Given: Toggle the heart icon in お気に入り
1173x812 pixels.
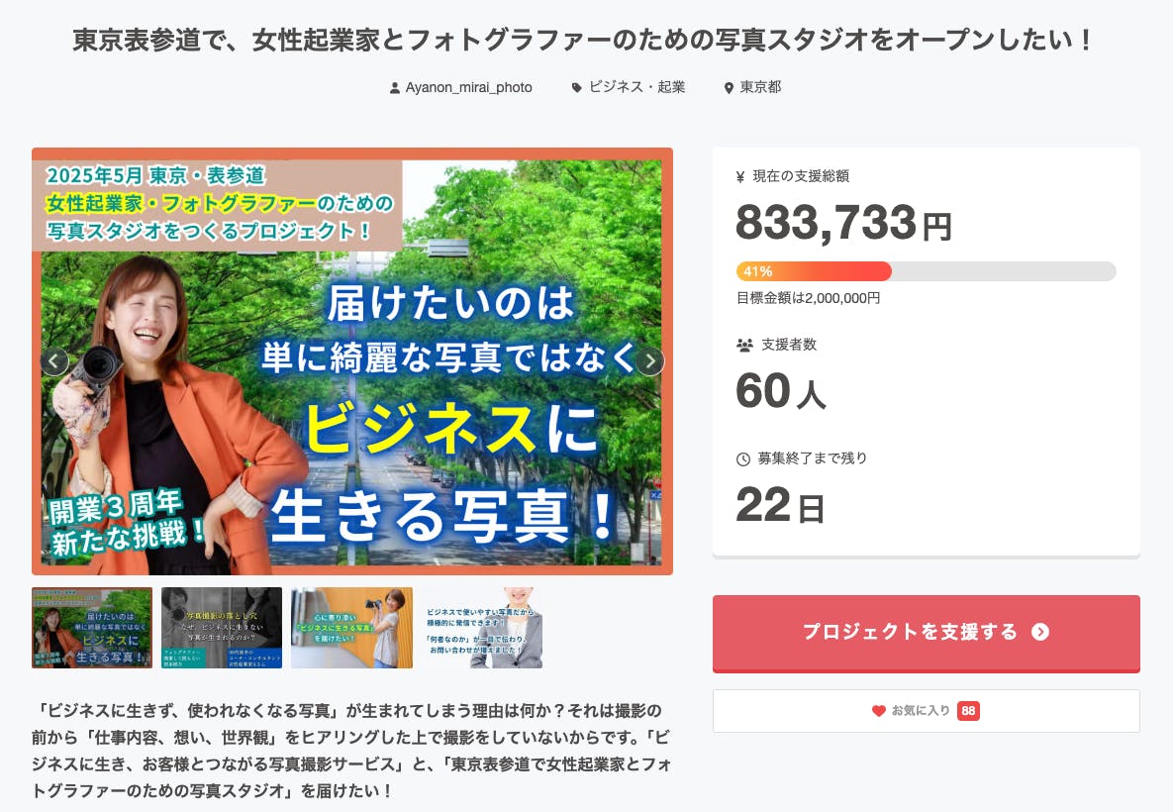Looking at the screenshot, I should coord(878,711).
